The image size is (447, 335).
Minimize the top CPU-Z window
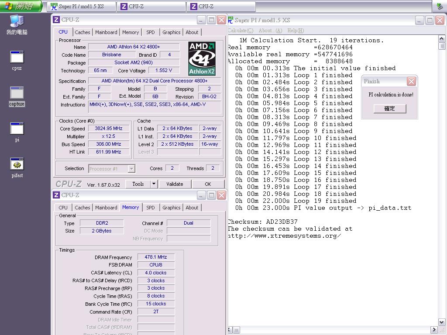pyautogui.click(x=201, y=20)
